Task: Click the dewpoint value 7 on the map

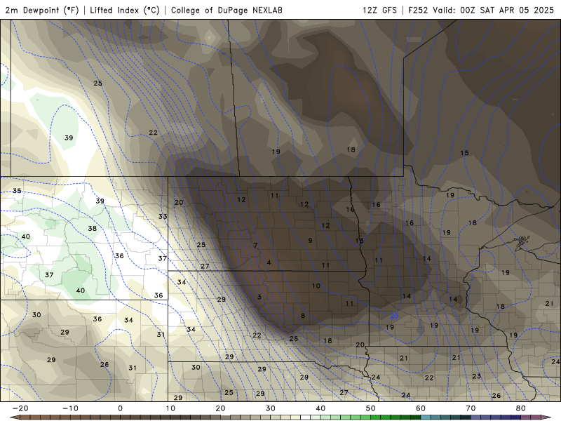Action: click(255, 245)
